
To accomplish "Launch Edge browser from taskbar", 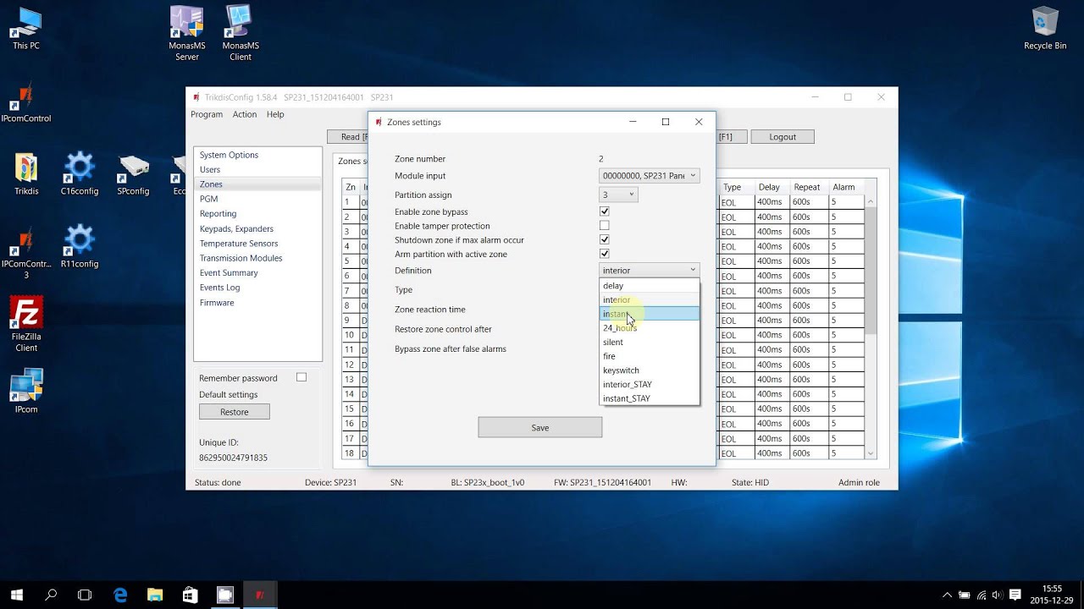I will coord(120,595).
